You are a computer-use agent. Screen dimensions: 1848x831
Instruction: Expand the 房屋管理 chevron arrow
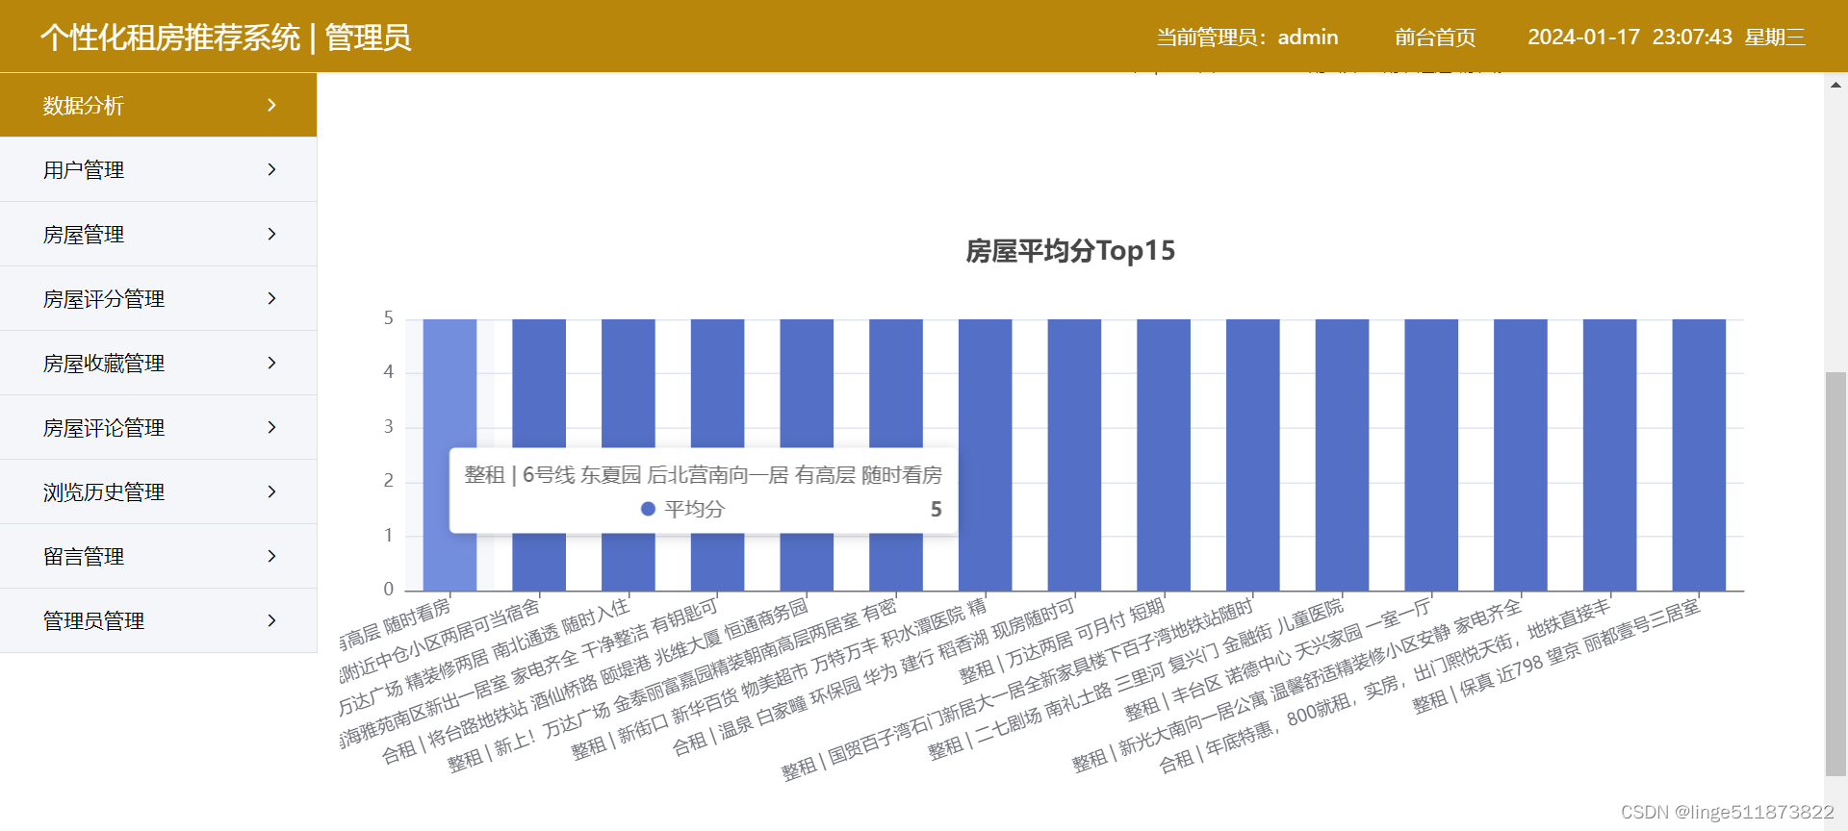pyautogui.click(x=271, y=234)
